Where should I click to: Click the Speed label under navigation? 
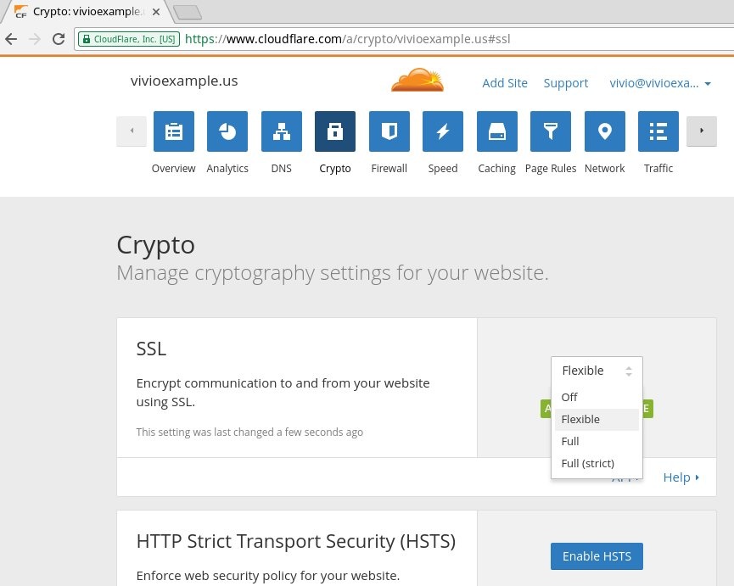coord(443,169)
